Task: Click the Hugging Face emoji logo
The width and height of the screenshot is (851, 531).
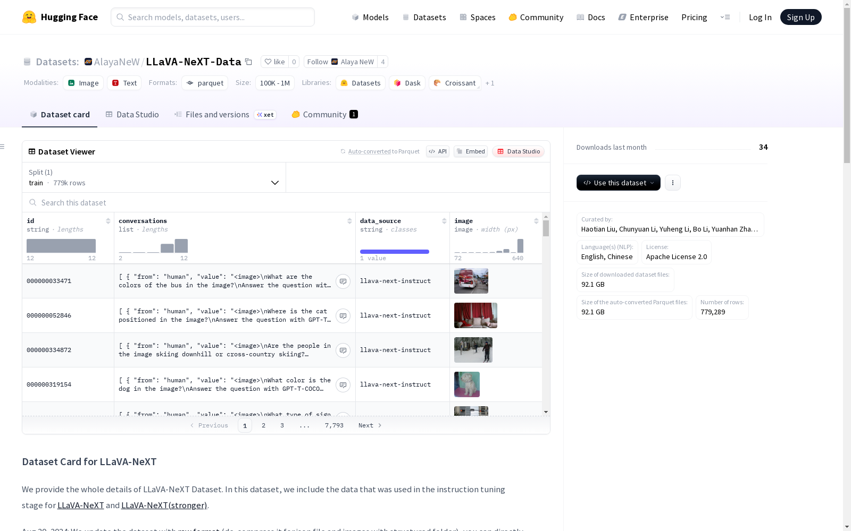Action: click(x=29, y=17)
